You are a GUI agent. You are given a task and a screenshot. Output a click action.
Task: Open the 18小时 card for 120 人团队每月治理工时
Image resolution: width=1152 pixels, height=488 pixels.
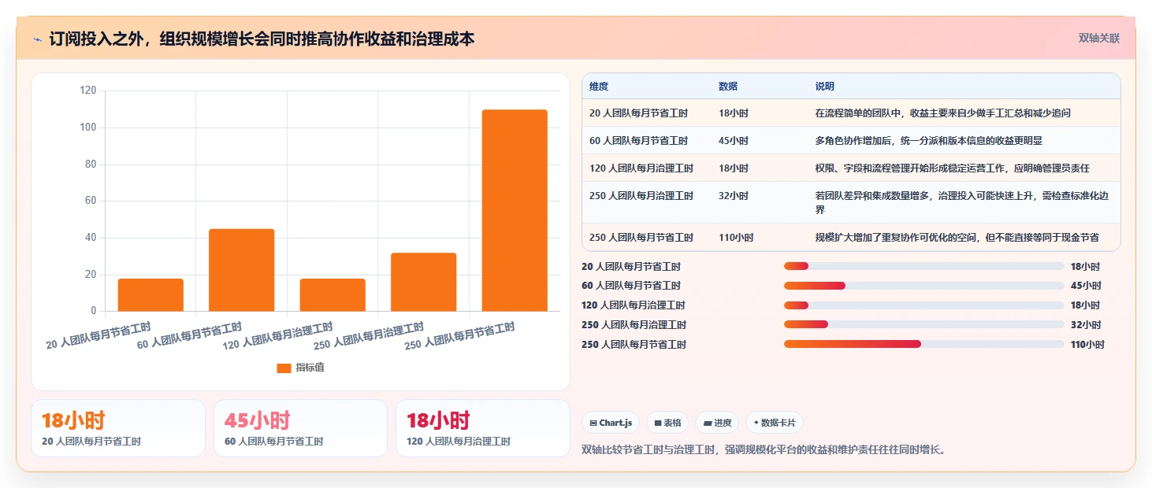(483, 428)
